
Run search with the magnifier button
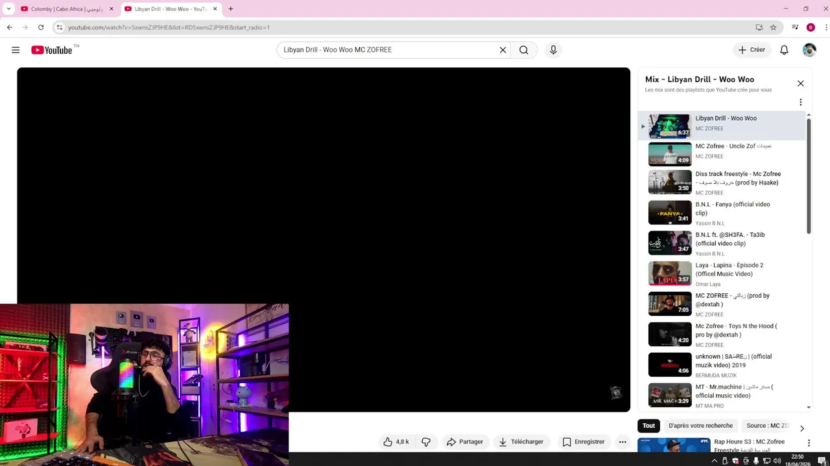pos(524,50)
